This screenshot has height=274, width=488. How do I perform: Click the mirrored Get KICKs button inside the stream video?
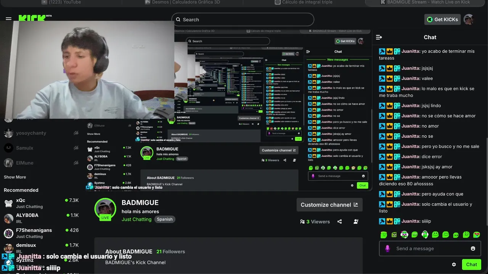pos(345,41)
